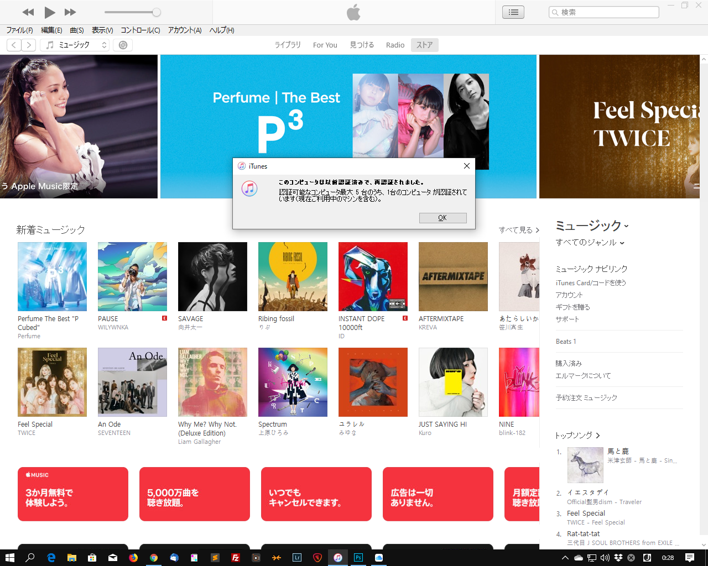The width and height of the screenshot is (708, 566).
Task: Open FileZilla from the taskbar
Action: click(235, 558)
